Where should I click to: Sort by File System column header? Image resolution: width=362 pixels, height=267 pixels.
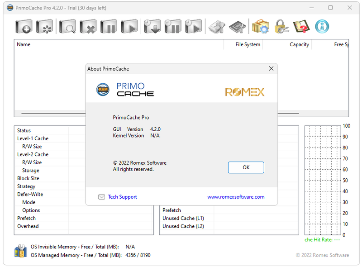[x=243, y=44]
